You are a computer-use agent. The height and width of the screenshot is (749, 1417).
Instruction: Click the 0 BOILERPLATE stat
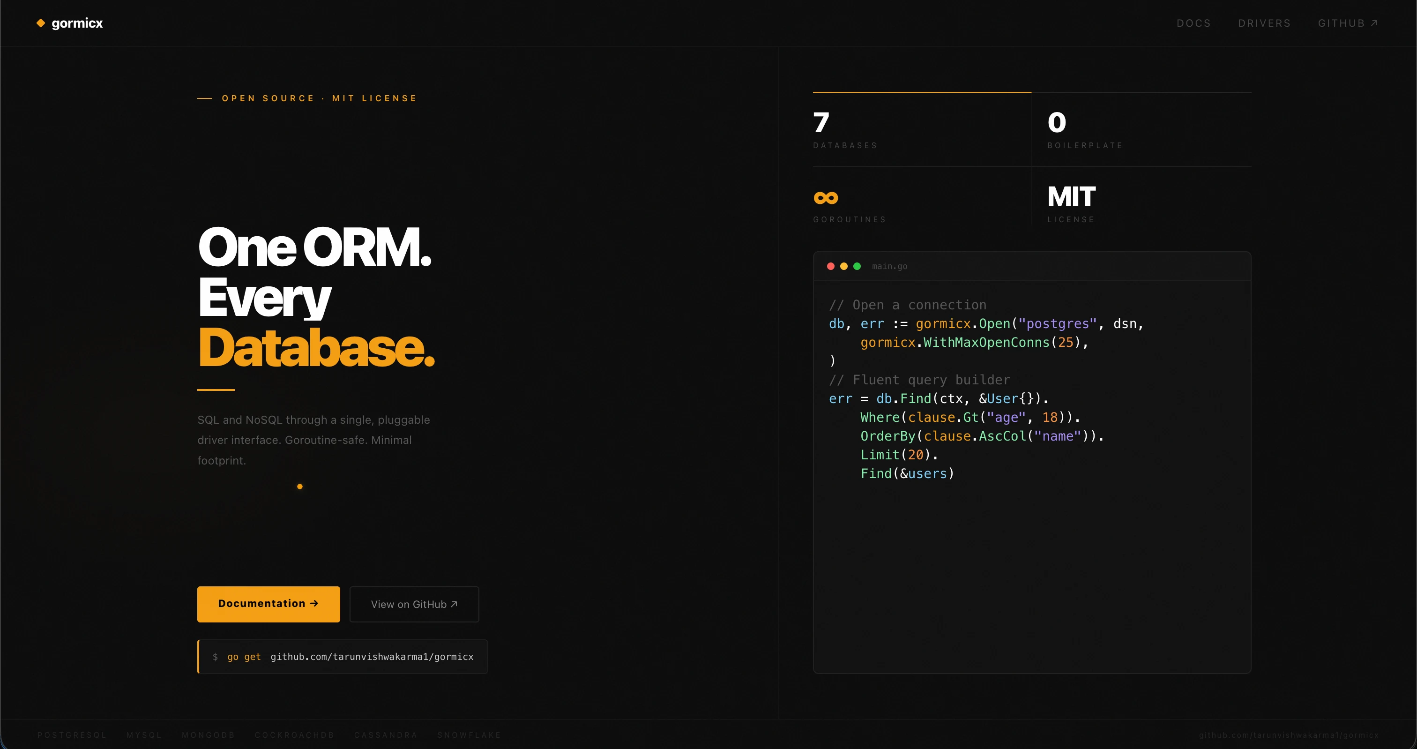pyautogui.click(x=1141, y=129)
